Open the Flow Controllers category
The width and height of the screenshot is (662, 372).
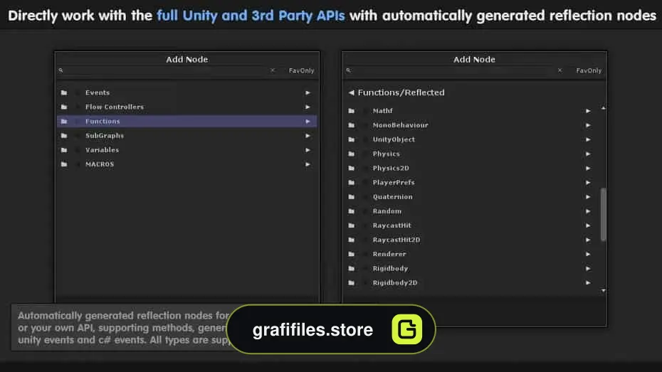[x=187, y=107]
